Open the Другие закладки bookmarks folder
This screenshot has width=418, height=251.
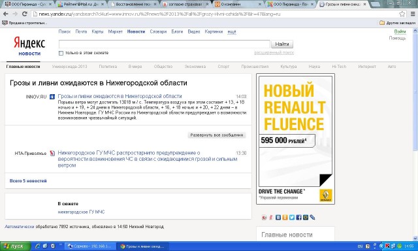[x=397, y=23]
